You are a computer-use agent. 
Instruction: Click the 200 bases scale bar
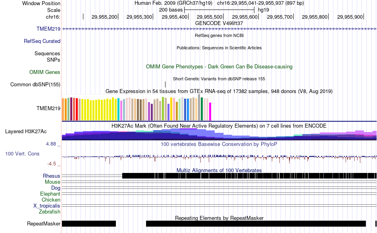click(219, 10)
